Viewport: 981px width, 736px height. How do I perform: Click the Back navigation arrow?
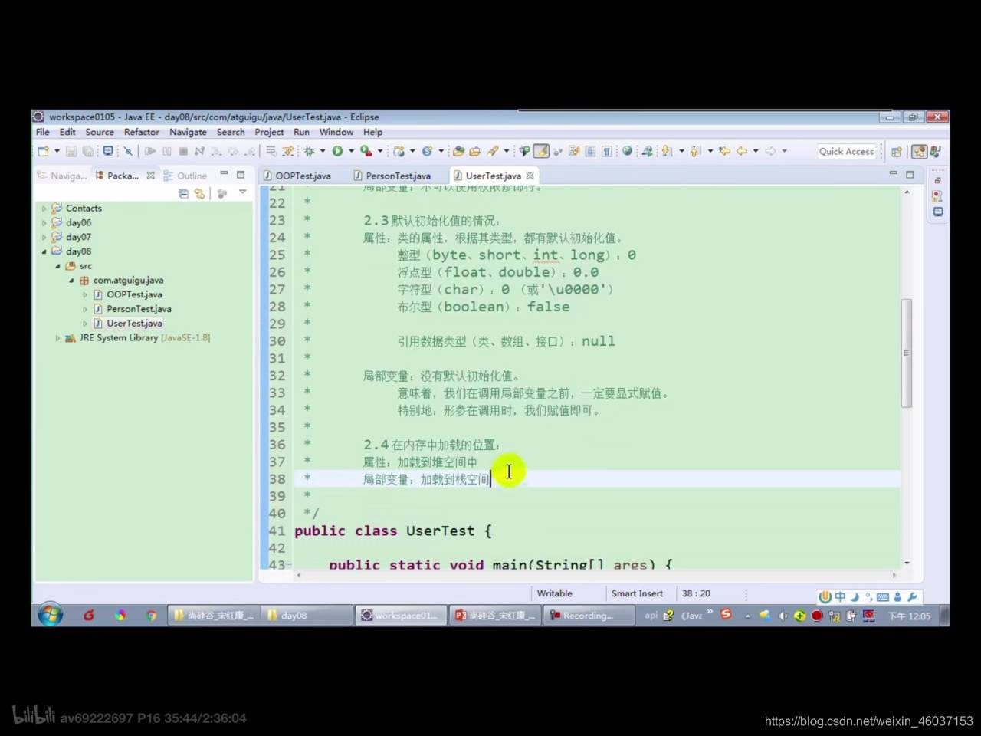pos(741,151)
